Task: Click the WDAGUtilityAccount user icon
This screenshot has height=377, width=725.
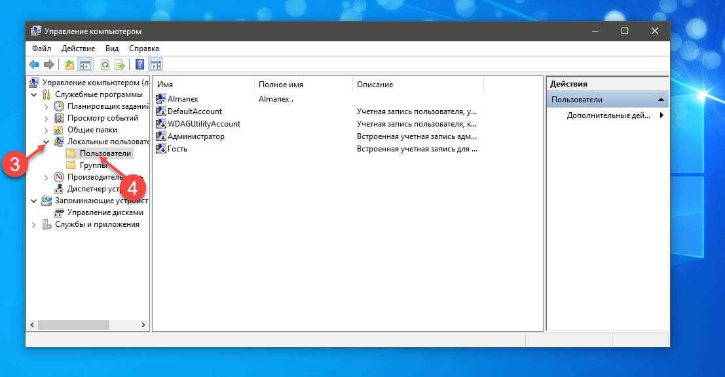Action: (x=161, y=124)
